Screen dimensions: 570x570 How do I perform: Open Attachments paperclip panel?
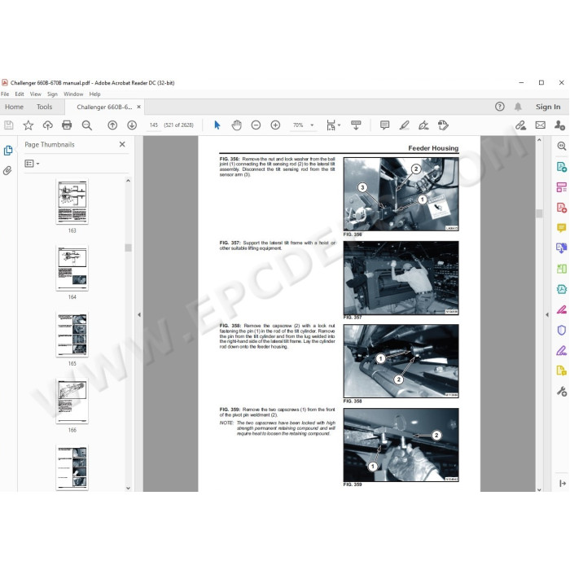(8, 171)
